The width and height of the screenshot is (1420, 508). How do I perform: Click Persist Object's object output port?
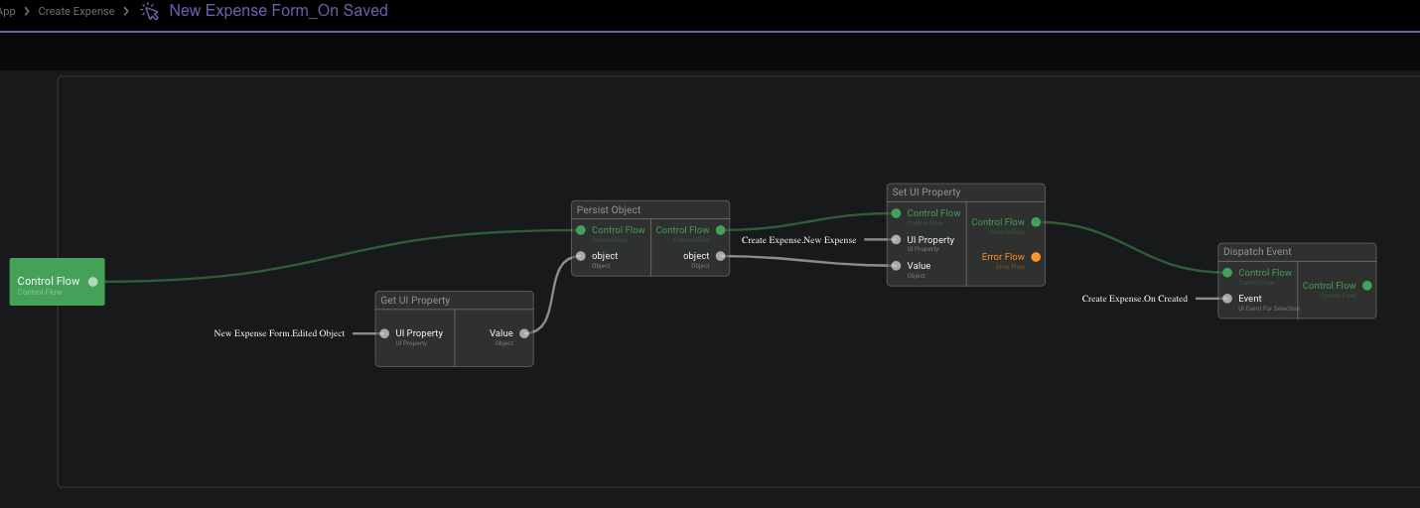click(x=720, y=256)
